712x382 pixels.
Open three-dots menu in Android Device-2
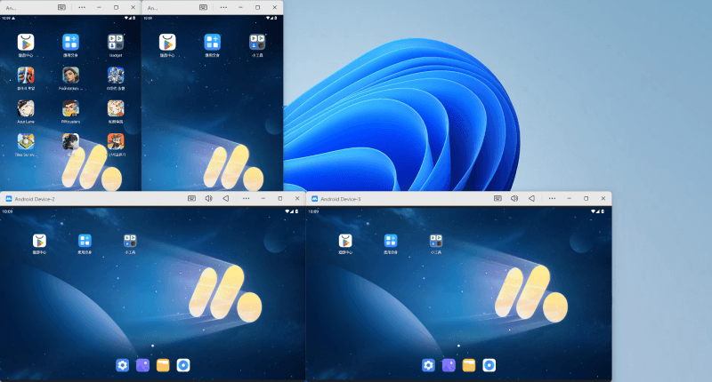coord(246,198)
